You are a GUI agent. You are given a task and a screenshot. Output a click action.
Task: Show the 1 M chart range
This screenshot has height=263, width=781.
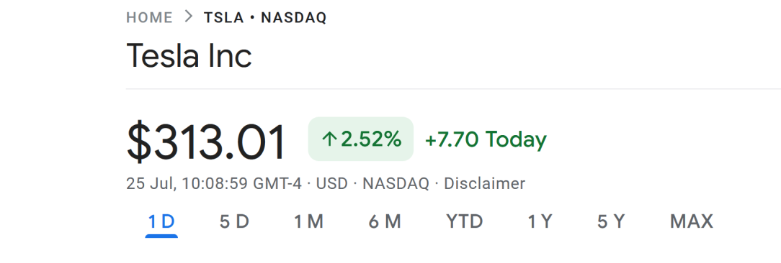pos(309,221)
